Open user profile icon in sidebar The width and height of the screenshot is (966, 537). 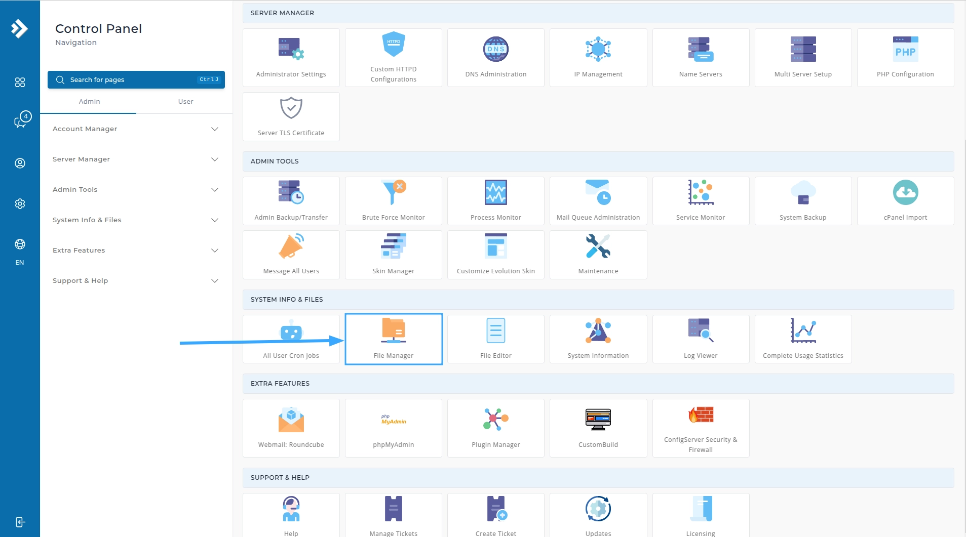[x=20, y=163]
